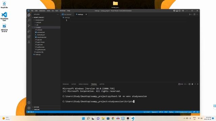The height and width of the screenshot is (121, 216).
Task: Open the Extensions view
Action: click(x=29, y=37)
